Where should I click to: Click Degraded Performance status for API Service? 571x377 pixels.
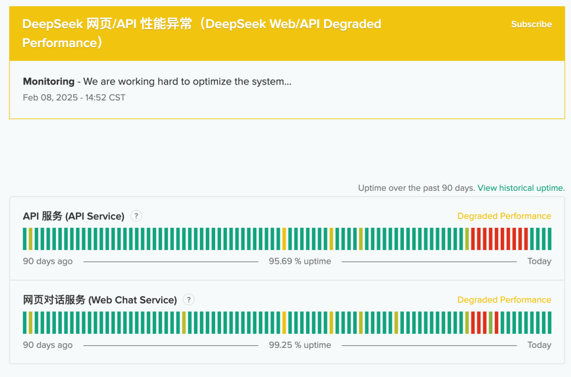(504, 216)
